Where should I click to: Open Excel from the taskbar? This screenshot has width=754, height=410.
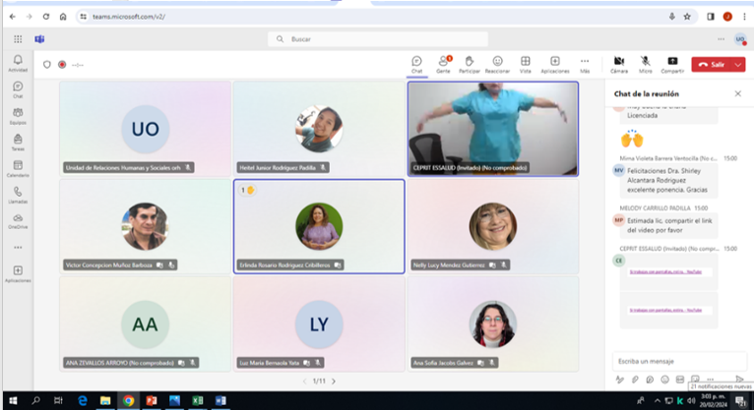(x=198, y=400)
